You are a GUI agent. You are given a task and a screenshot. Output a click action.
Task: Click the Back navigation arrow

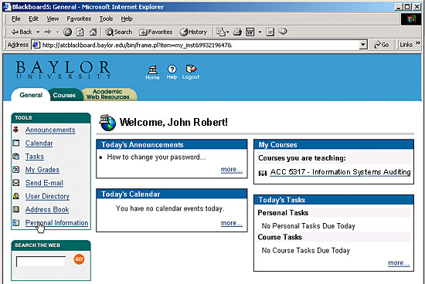point(22,32)
